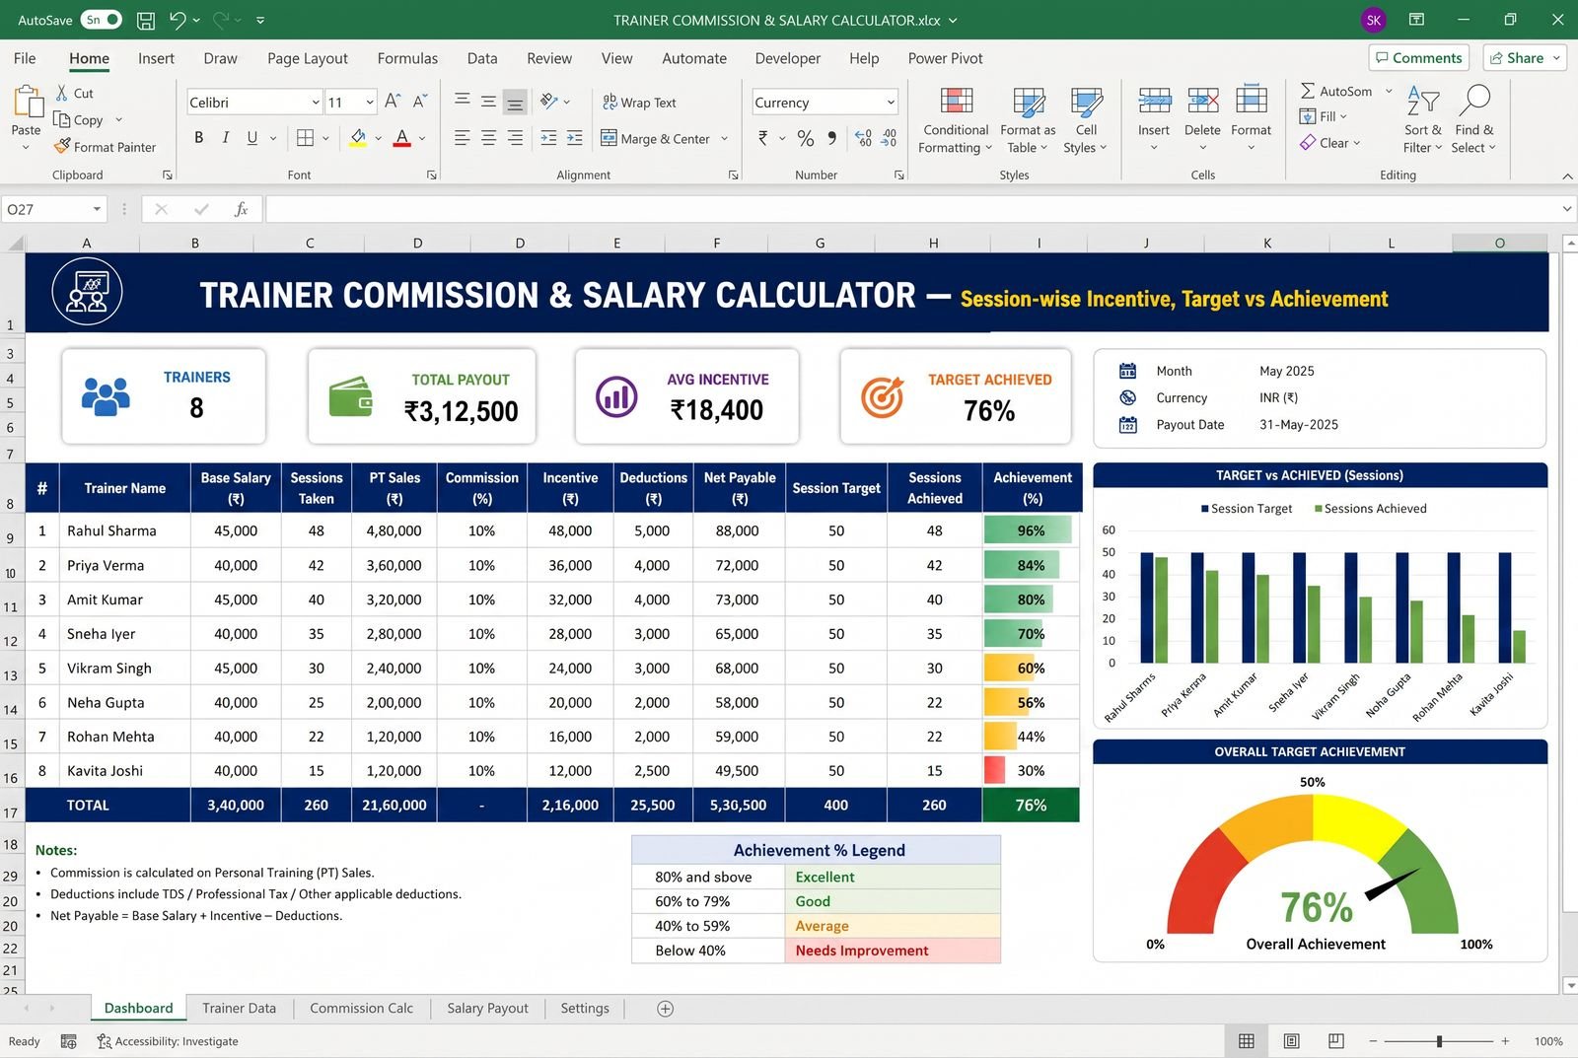Expand the Paste options arrow
Viewport: 1578px width, 1058px height.
(26, 148)
